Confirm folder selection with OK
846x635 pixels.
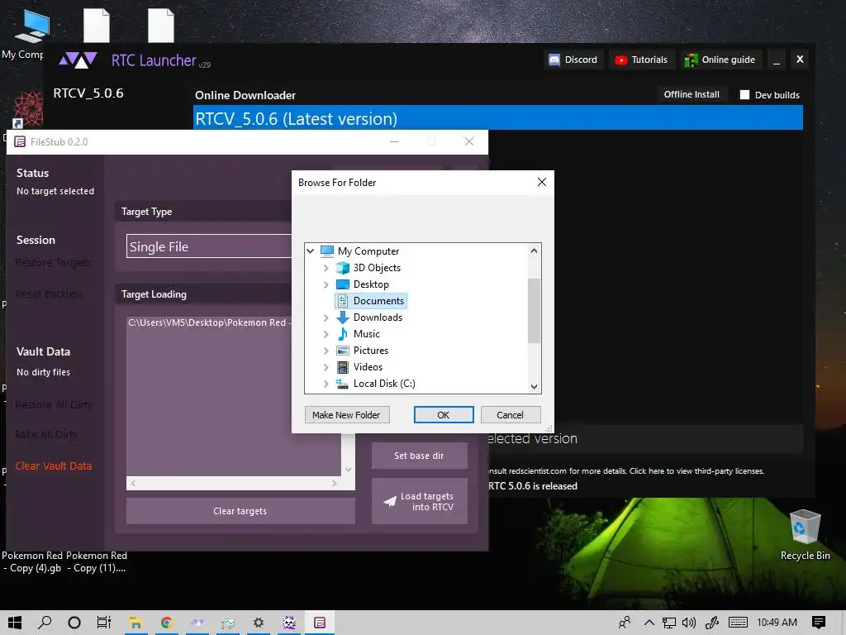[x=444, y=415]
